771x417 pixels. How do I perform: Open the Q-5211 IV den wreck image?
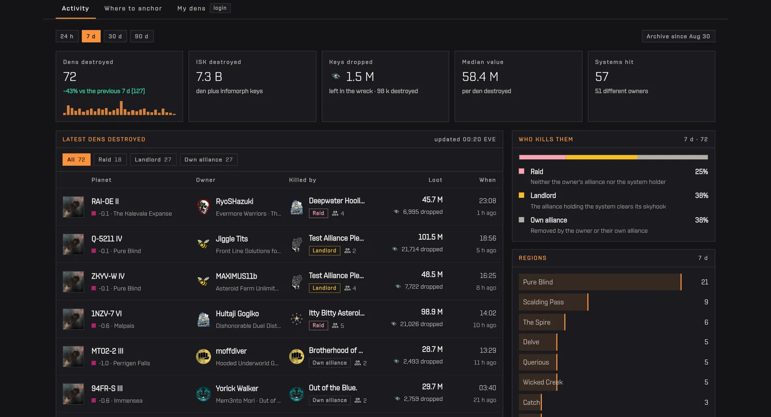point(73,244)
